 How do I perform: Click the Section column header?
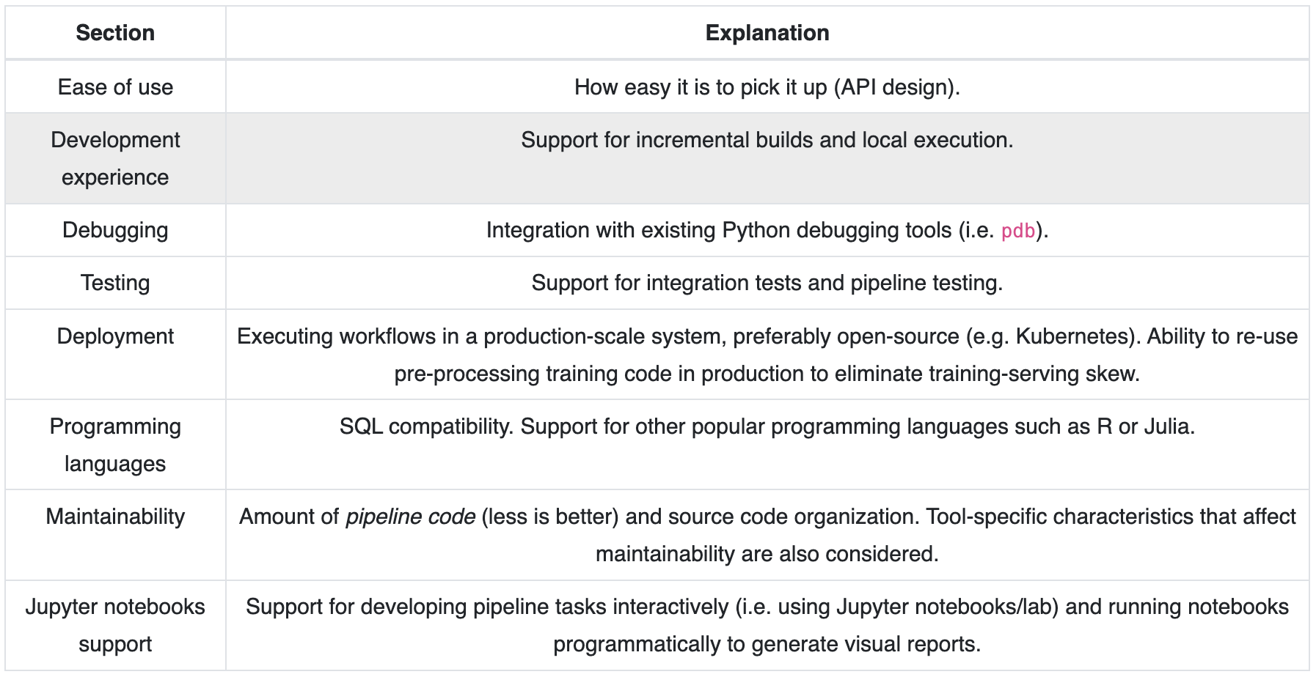click(x=115, y=33)
